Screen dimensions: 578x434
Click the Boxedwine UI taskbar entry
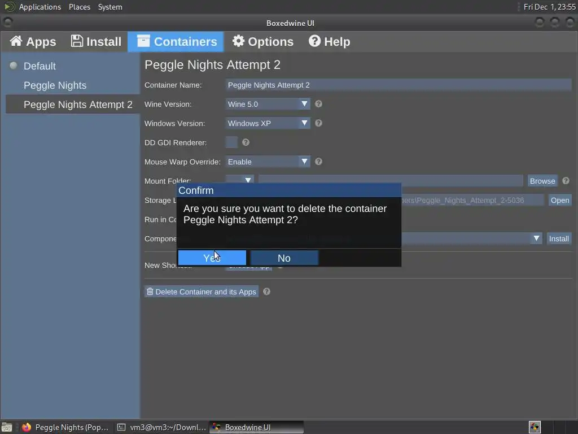(x=257, y=427)
